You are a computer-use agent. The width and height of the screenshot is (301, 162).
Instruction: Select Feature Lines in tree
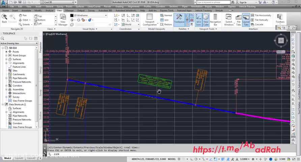pos(19,67)
